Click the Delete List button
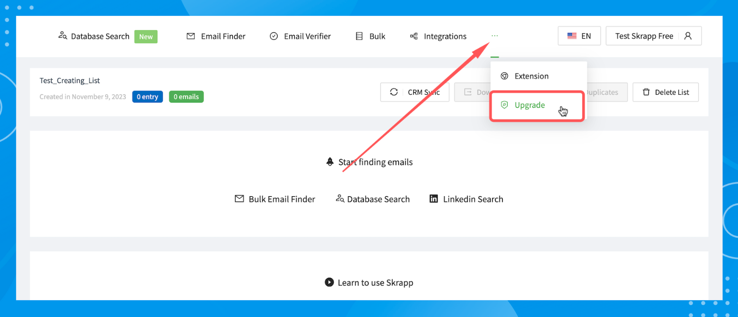 tap(665, 92)
